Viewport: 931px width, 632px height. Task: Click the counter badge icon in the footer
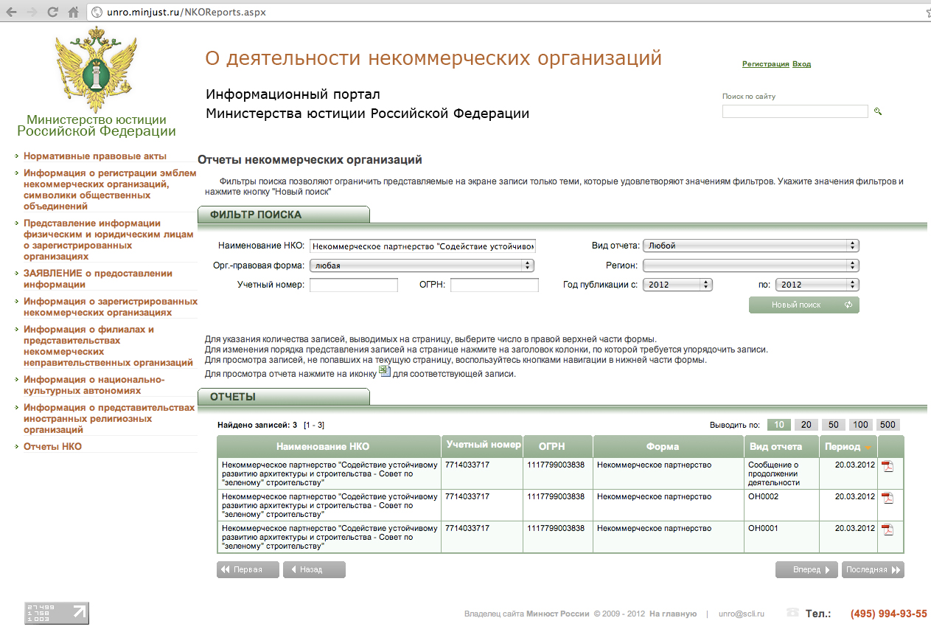57,613
